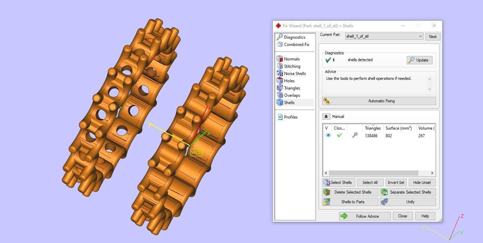
Task: Click the green point marker on left model
Action: click(120, 108)
